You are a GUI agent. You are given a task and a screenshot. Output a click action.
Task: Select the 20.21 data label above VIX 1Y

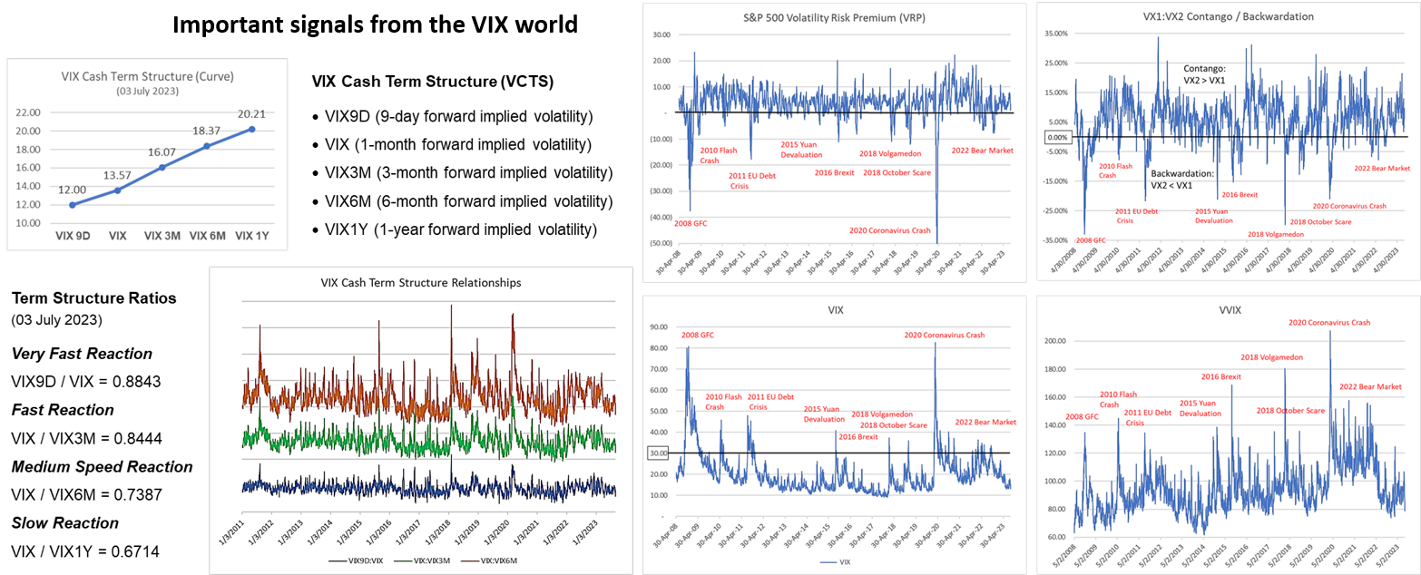(x=251, y=114)
